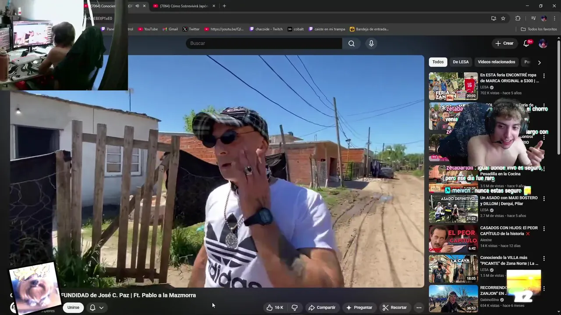Viewport: 561px width, 315px height.
Task: Open the 'Bandeja de entrada' bookmark
Action: click(369, 29)
